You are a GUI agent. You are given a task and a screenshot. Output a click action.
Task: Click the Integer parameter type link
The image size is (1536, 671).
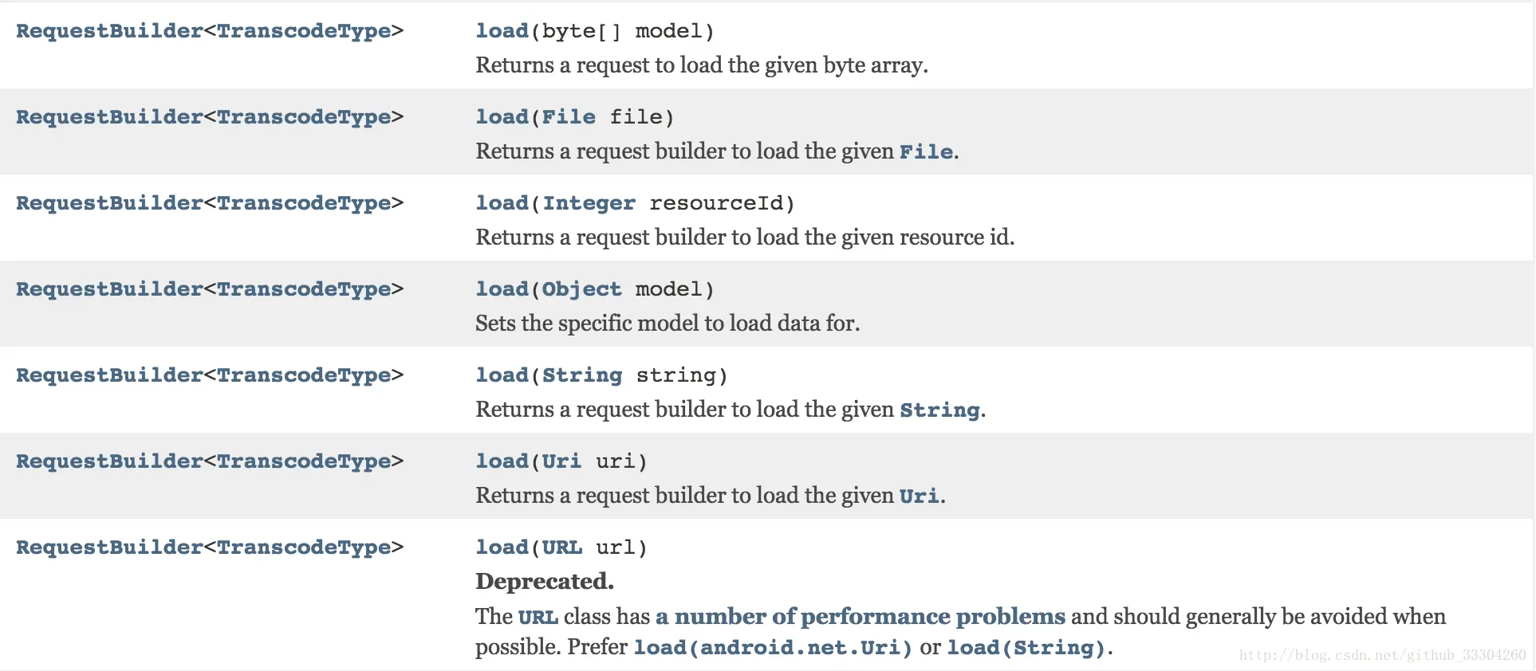click(x=589, y=203)
